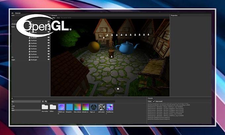The height and width of the screenshot is (135, 225).
Task: Open the sky-rocky folder icon
Action: click(45, 107)
